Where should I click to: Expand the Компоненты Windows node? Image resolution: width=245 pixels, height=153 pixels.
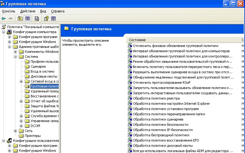click(x=15, y=52)
